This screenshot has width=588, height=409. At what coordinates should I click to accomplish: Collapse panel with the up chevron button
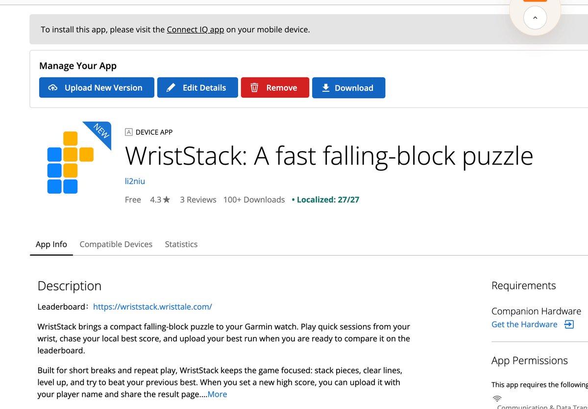click(535, 18)
